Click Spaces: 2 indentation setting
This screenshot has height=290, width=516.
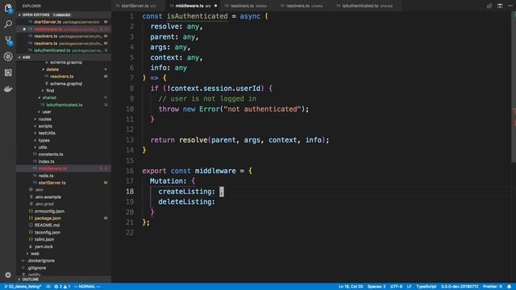coord(377,287)
